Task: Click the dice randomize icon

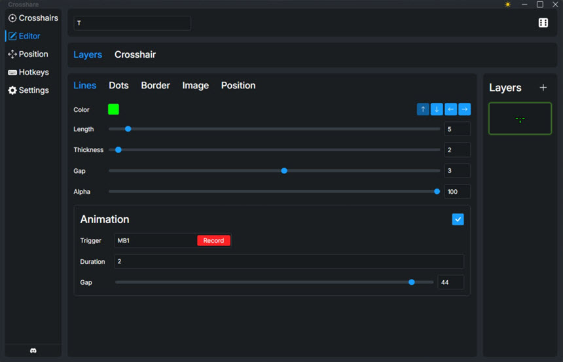Action: (543, 23)
